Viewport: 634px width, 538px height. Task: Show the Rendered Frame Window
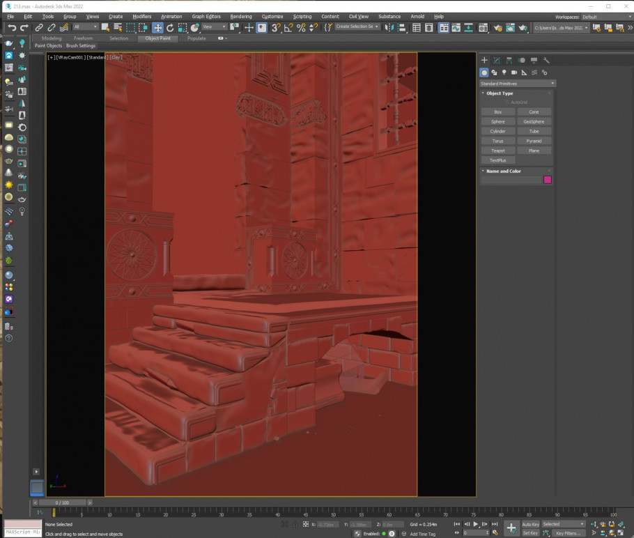tap(510, 27)
